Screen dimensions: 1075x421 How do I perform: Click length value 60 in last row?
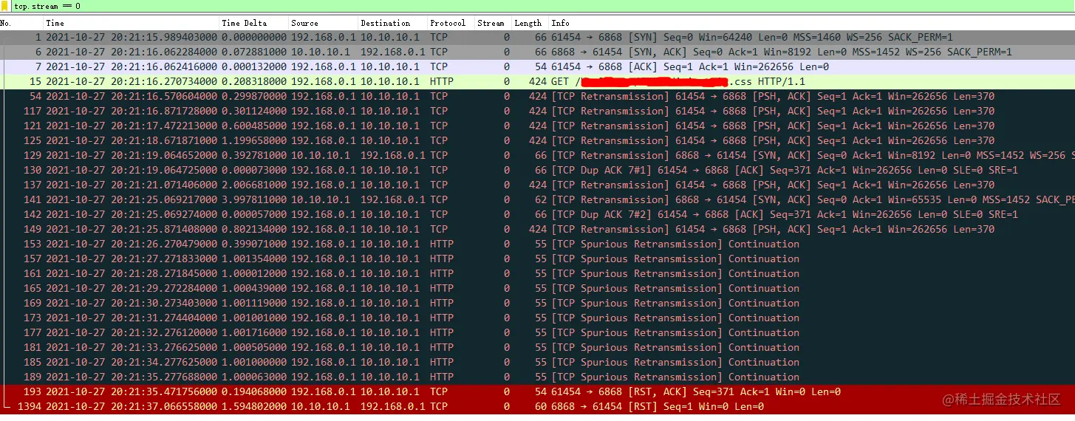pyautogui.click(x=541, y=406)
